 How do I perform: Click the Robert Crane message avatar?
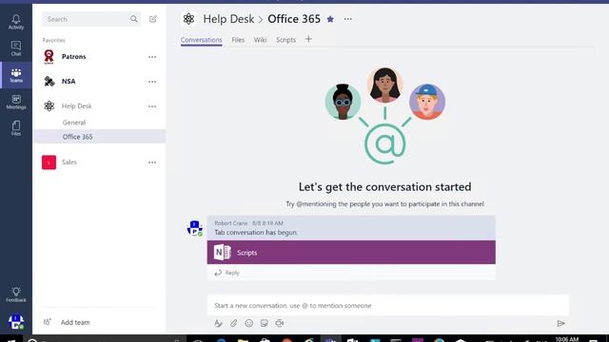point(194,228)
